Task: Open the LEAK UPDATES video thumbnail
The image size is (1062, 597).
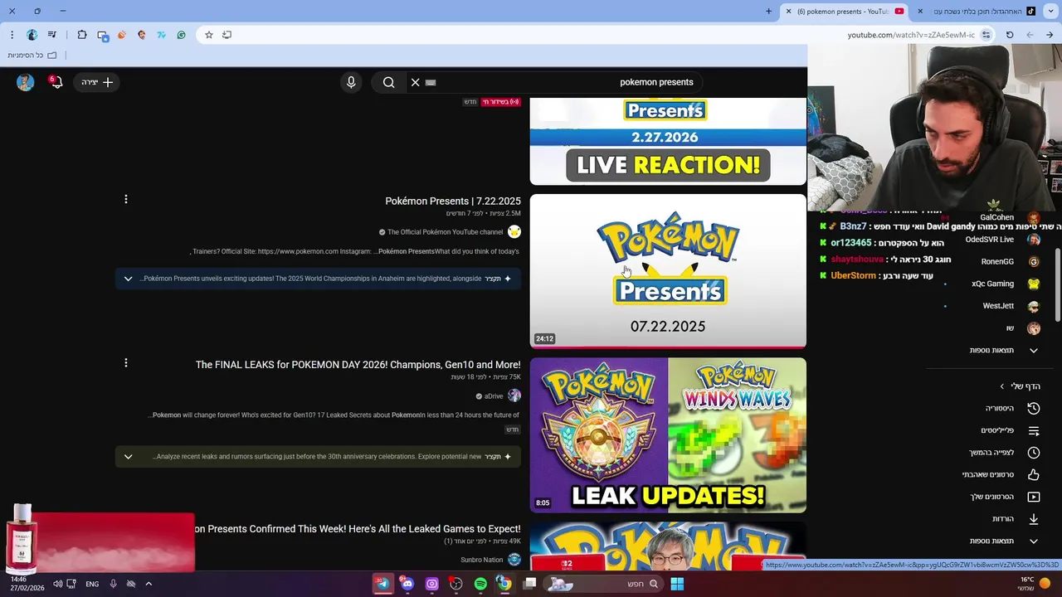Action: 668,434
